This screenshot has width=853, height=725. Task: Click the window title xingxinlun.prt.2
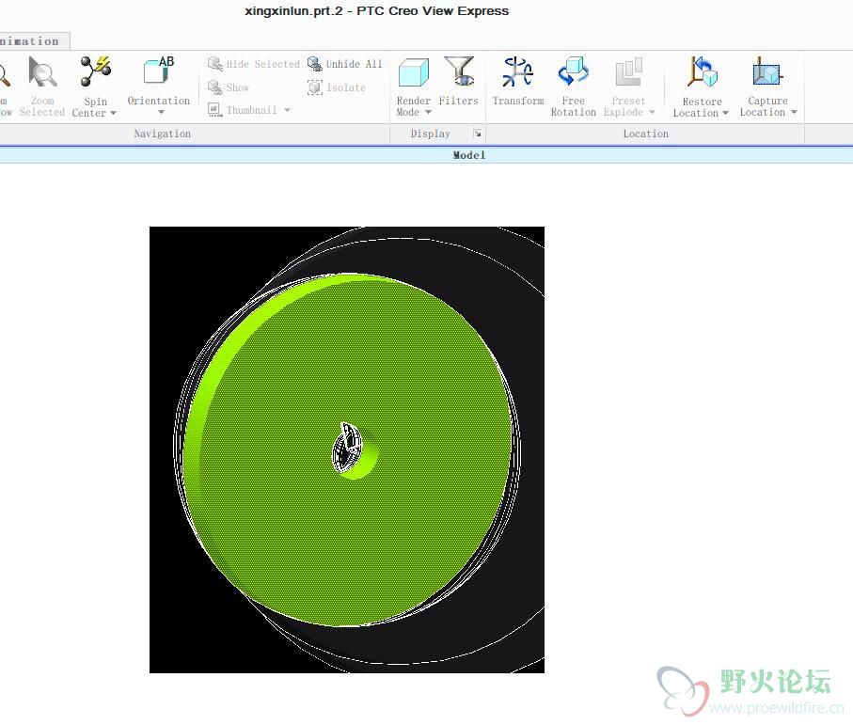(293, 11)
